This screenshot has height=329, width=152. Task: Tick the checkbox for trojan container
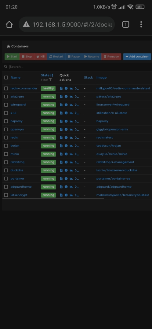(x=6, y=146)
